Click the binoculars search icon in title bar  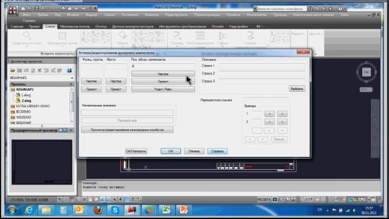(x=311, y=9)
